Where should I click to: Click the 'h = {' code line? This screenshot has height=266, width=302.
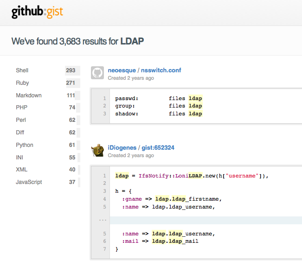click(x=123, y=191)
